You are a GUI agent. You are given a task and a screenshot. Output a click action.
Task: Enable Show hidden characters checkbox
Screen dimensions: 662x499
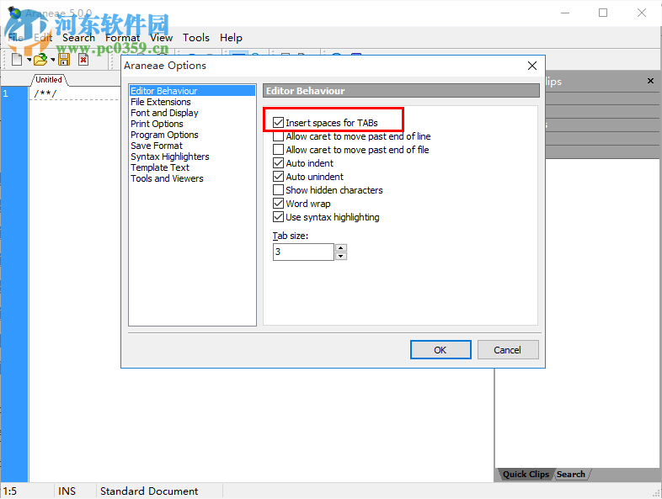[278, 190]
